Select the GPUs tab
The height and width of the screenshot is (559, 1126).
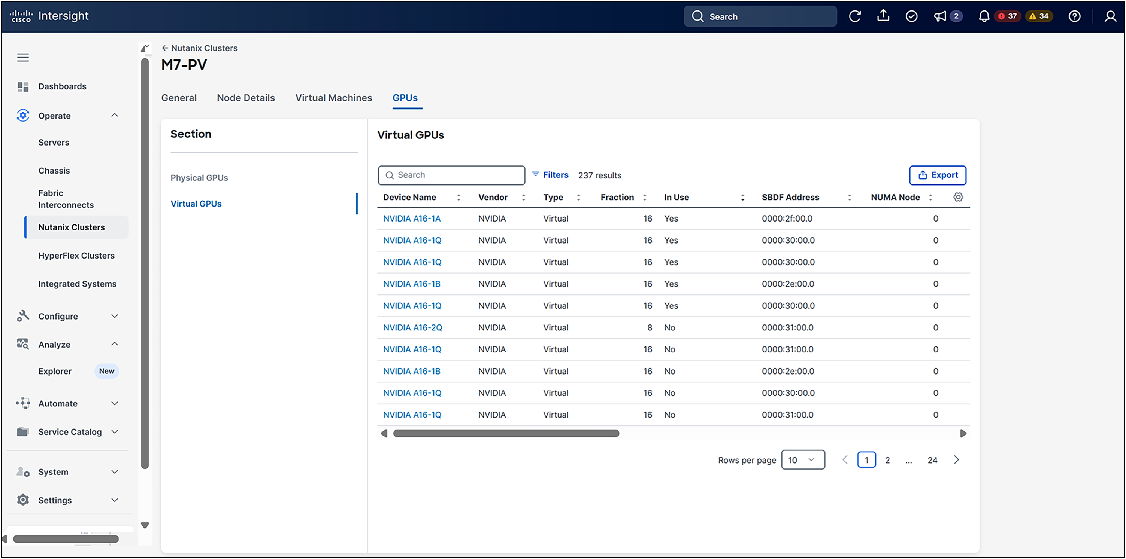(x=405, y=98)
